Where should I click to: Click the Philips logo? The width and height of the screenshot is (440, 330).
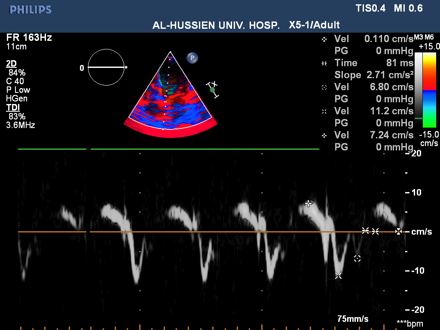[x=31, y=10]
